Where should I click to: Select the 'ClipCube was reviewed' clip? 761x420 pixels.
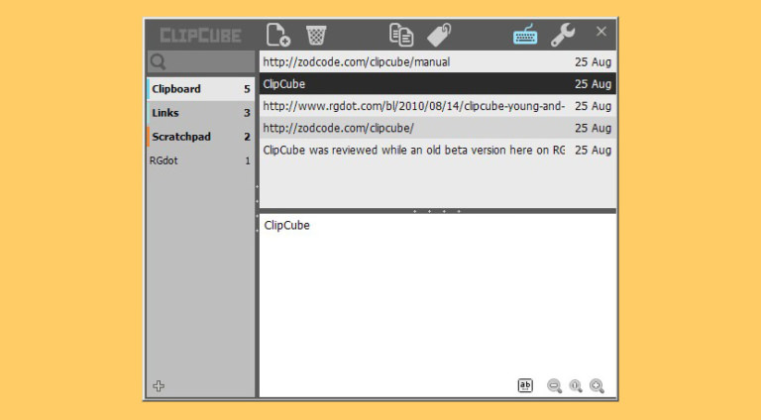point(438,150)
